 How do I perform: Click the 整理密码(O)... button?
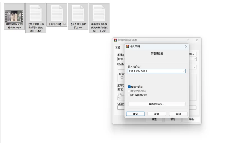157,104
